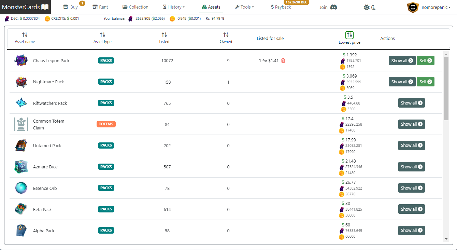Sell Nightmare Pack
The width and height of the screenshot is (457, 250).
pyautogui.click(x=426, y=82)
